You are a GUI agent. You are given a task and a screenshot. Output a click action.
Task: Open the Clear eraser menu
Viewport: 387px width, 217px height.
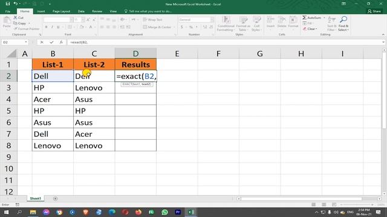pos(310,29)
